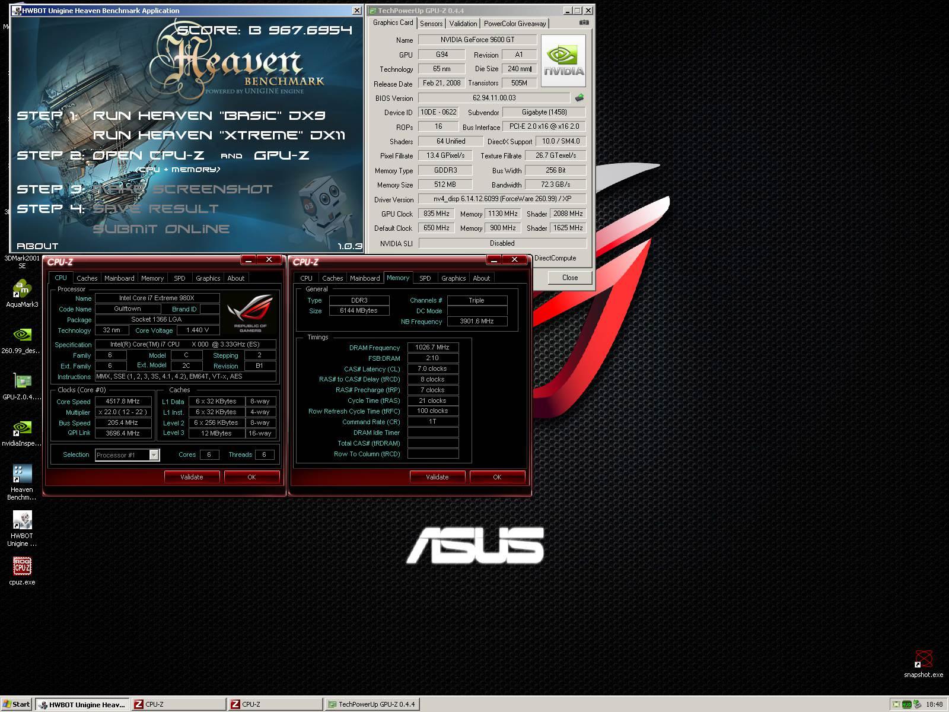Select Graphics Card tab in GPU-Z
The width and height of the screenshot is (949, 712).
(x=393, y=23)
